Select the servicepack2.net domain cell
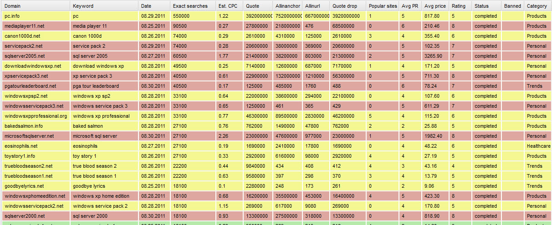This screenshot has height=225, width=552. click(36, 46)
